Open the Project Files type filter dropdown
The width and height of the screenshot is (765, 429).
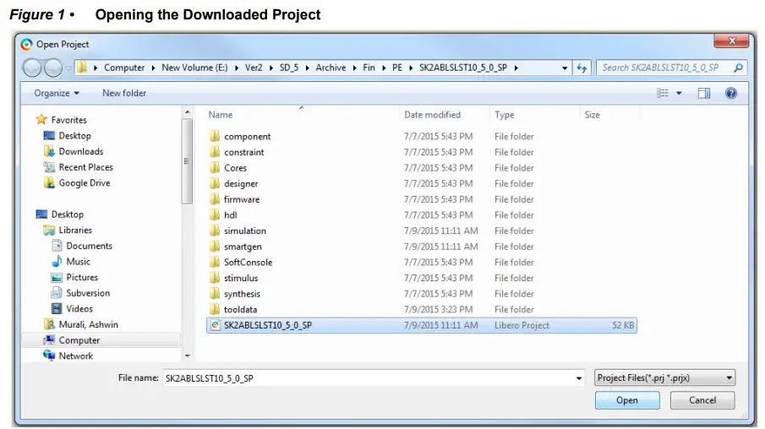pyautogui.click(x=664, y=377)
